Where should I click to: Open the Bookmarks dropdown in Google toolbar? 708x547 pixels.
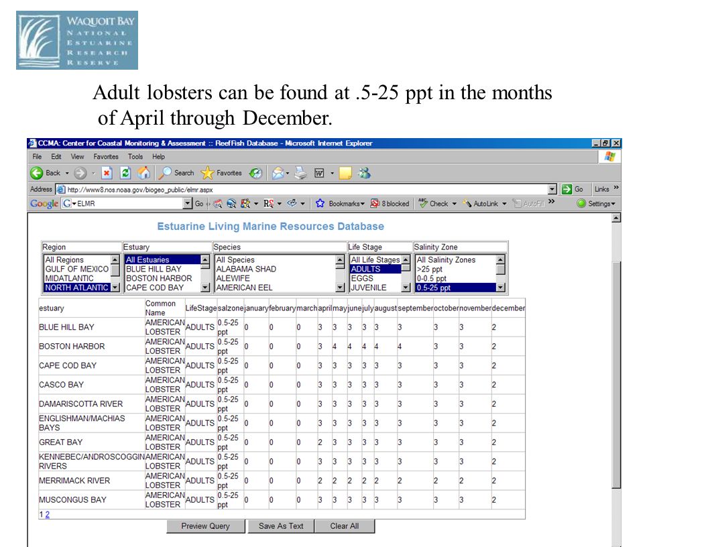(x=361, y=204)
